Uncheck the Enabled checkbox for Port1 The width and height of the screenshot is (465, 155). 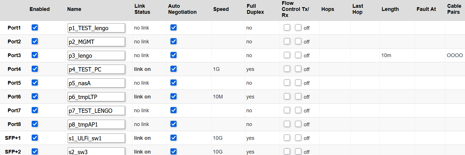coord(35,28)
